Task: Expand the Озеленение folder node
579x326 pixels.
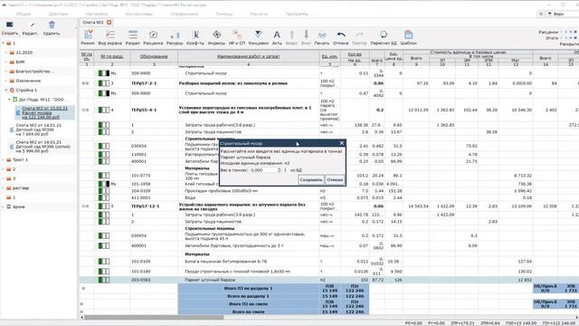Action: point(6,81)
